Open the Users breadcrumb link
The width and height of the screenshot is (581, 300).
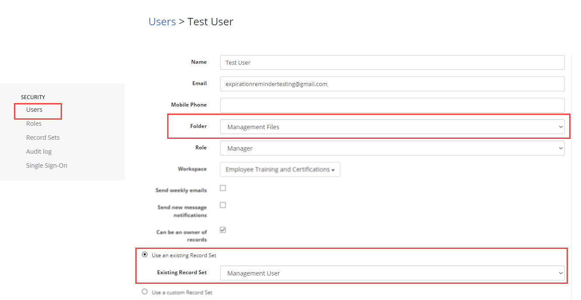pos(162,21)
